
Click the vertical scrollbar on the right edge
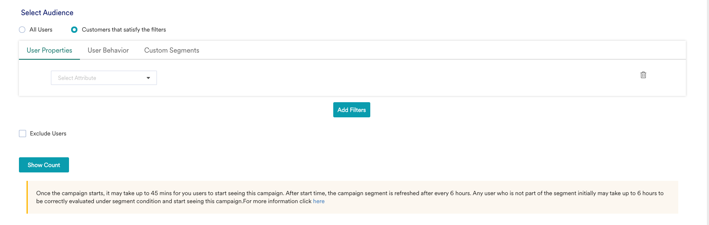tap(708, 112)
